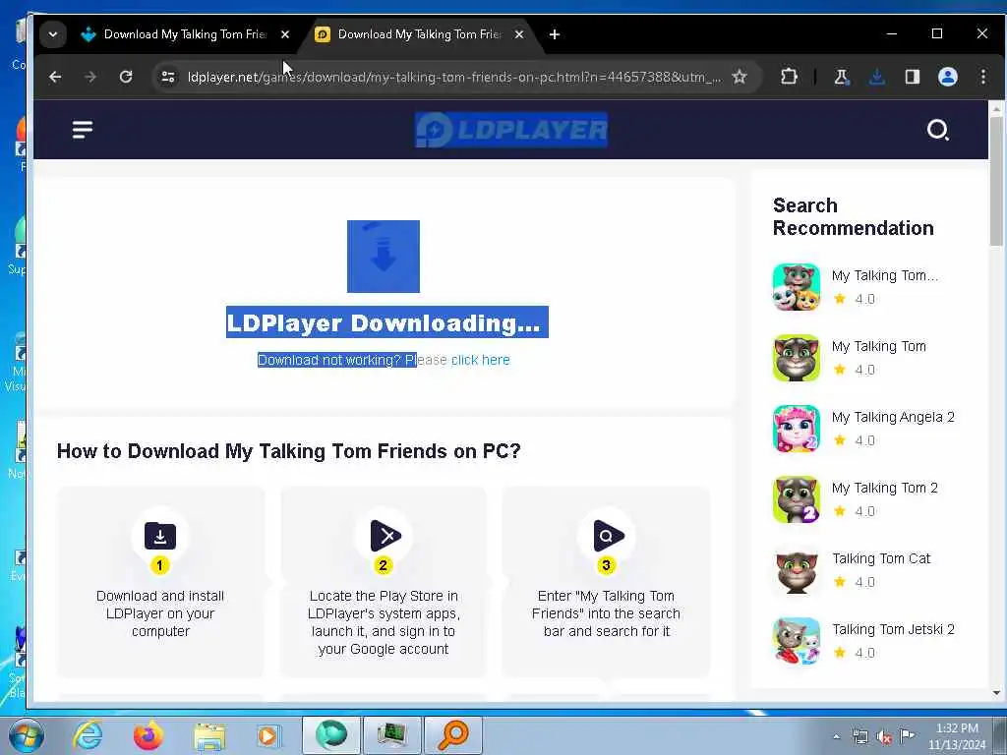Bookmark this page with the star icon
This screenshot has width=1007, height=755.
click(740, 77)
